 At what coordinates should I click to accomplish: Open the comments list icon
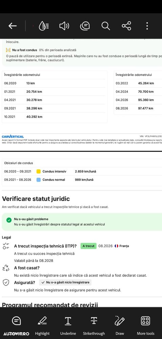85,26
